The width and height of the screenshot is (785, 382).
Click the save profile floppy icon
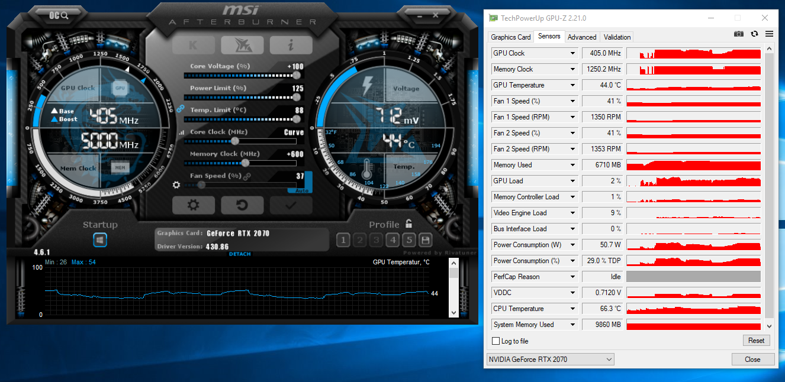426,239
